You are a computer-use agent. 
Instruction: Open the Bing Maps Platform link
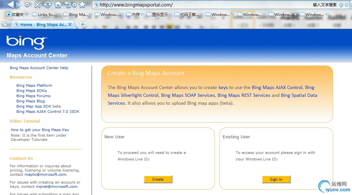(34, 85)
